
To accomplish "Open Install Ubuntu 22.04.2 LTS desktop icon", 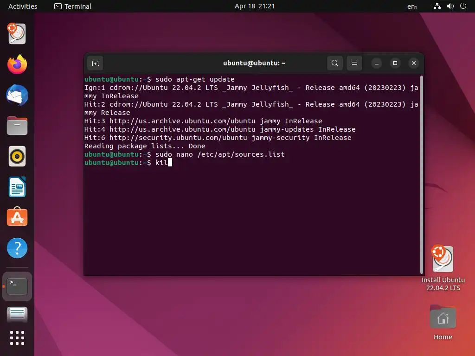I will [x=443, y=268].
